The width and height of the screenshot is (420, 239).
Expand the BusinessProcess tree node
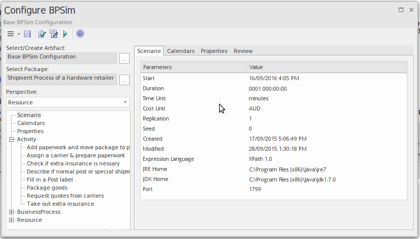point(11,212)
